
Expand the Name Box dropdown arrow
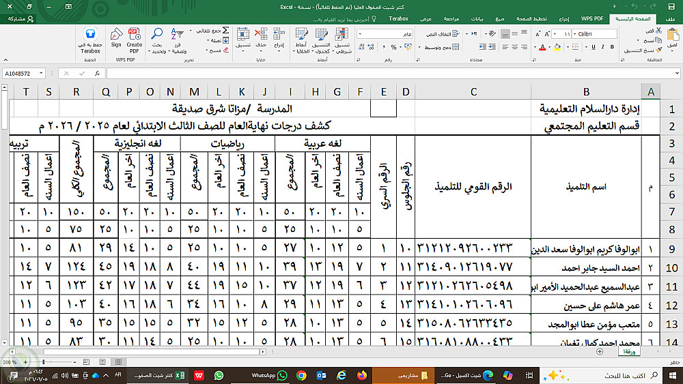[x=42, y=74]
